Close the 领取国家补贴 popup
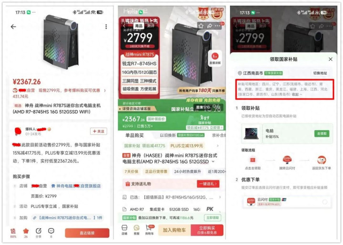Viewport: 343px width, 245px height. [x=331, y=59]
